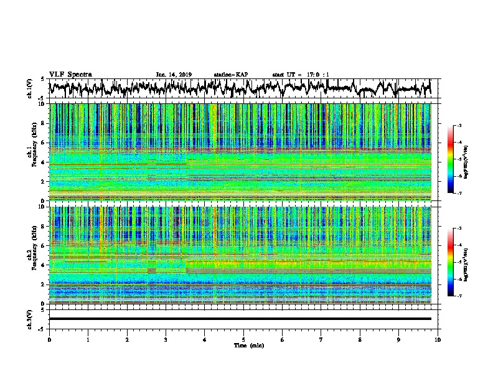This screenshot has height=381, width=493.
Task: Click the final time axis tick label "10"
Action: (438, 340)
